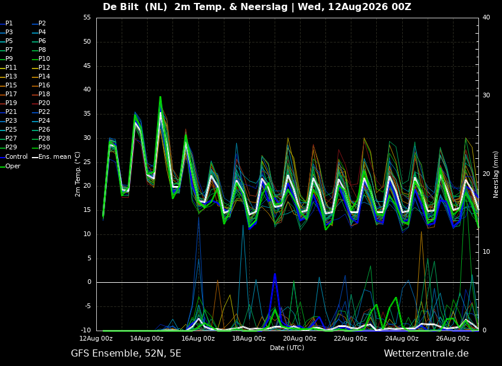Click the GFS Ensemble, 52N, 5E caption
Viewport: 502px width, 366px height.
pyautogui.click(x=126, y=354)
